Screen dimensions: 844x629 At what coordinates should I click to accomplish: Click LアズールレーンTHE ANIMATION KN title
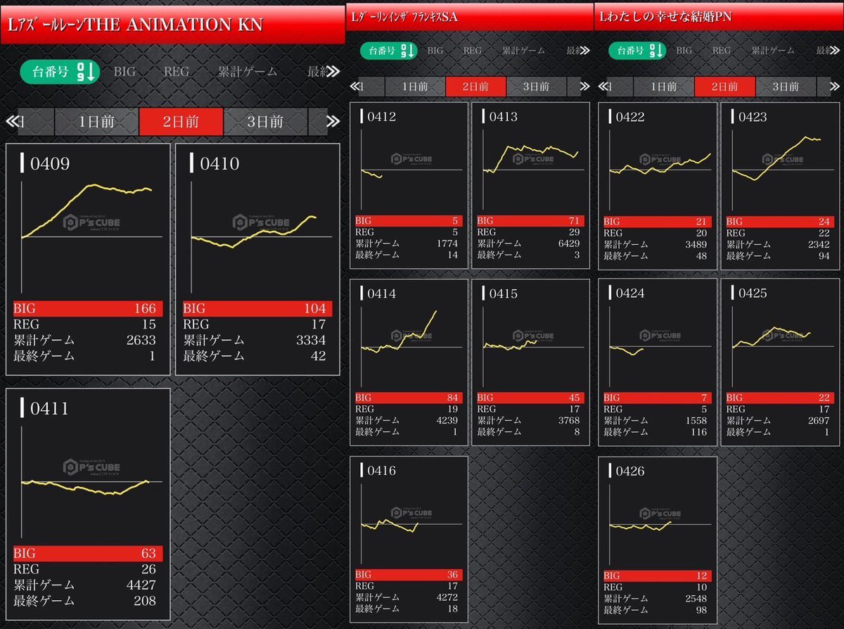(135, 25)
